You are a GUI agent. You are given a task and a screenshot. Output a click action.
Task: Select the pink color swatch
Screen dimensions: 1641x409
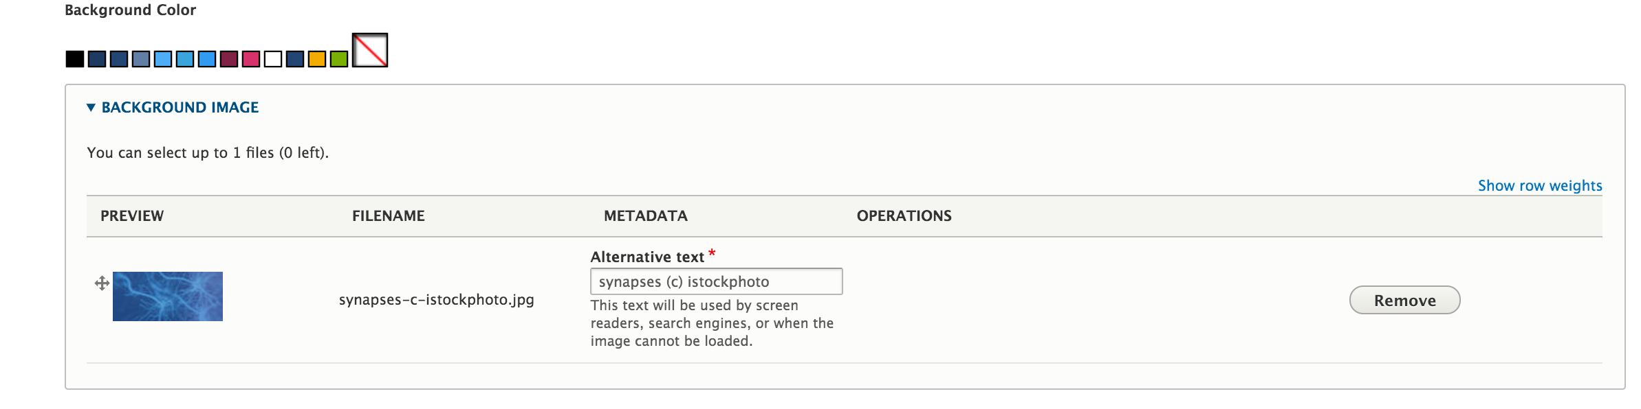250,58
